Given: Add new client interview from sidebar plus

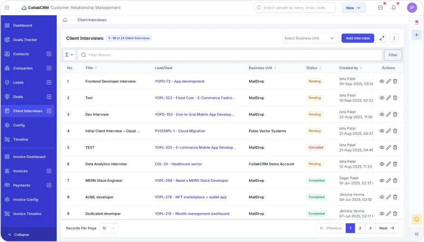Looking at the screenshot, I should point(49,111).
